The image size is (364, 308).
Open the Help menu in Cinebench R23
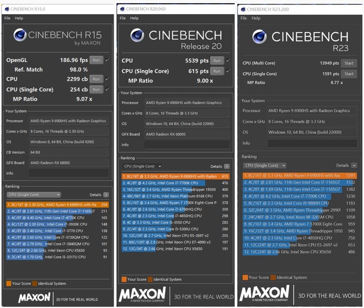click(x=257, y=18)
